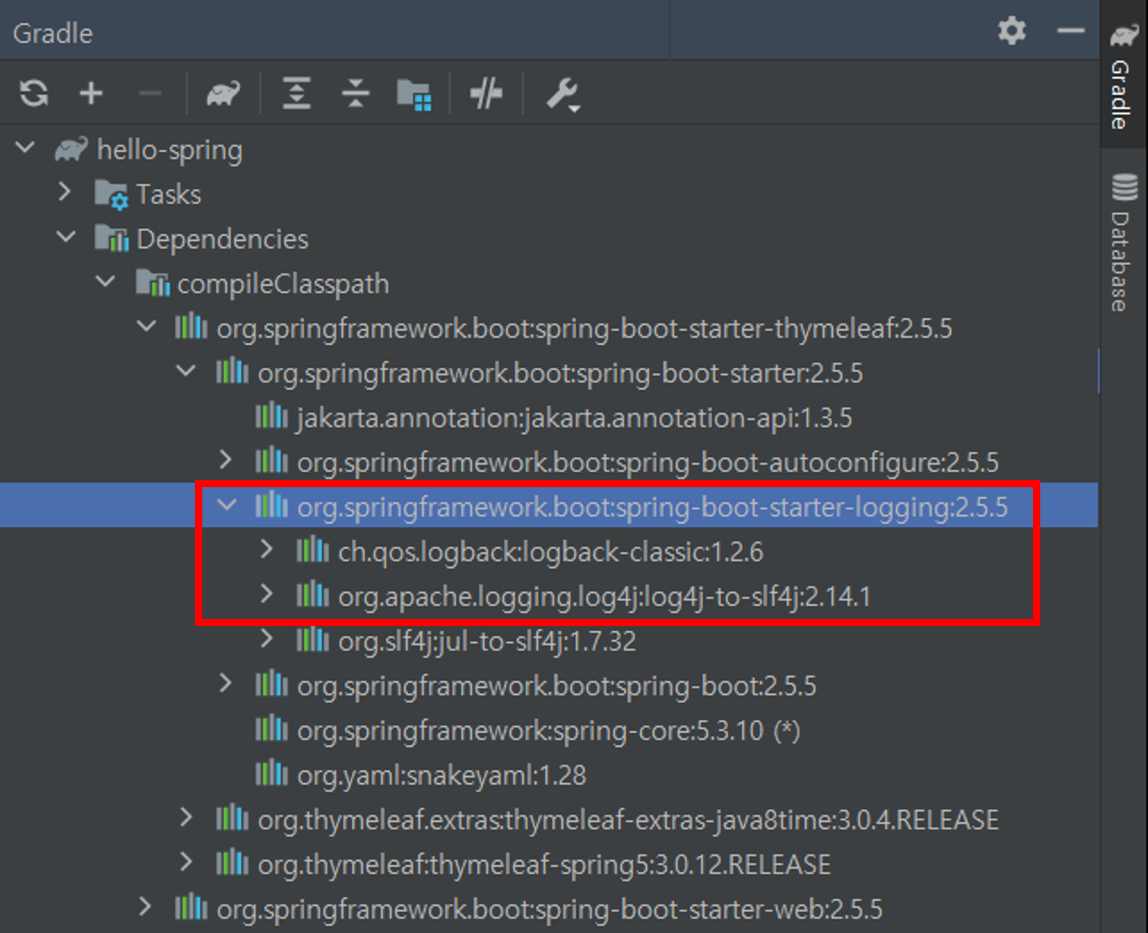Click the Reload All Gradle Projects icon

pyautogui.click(x=34, y=93)
